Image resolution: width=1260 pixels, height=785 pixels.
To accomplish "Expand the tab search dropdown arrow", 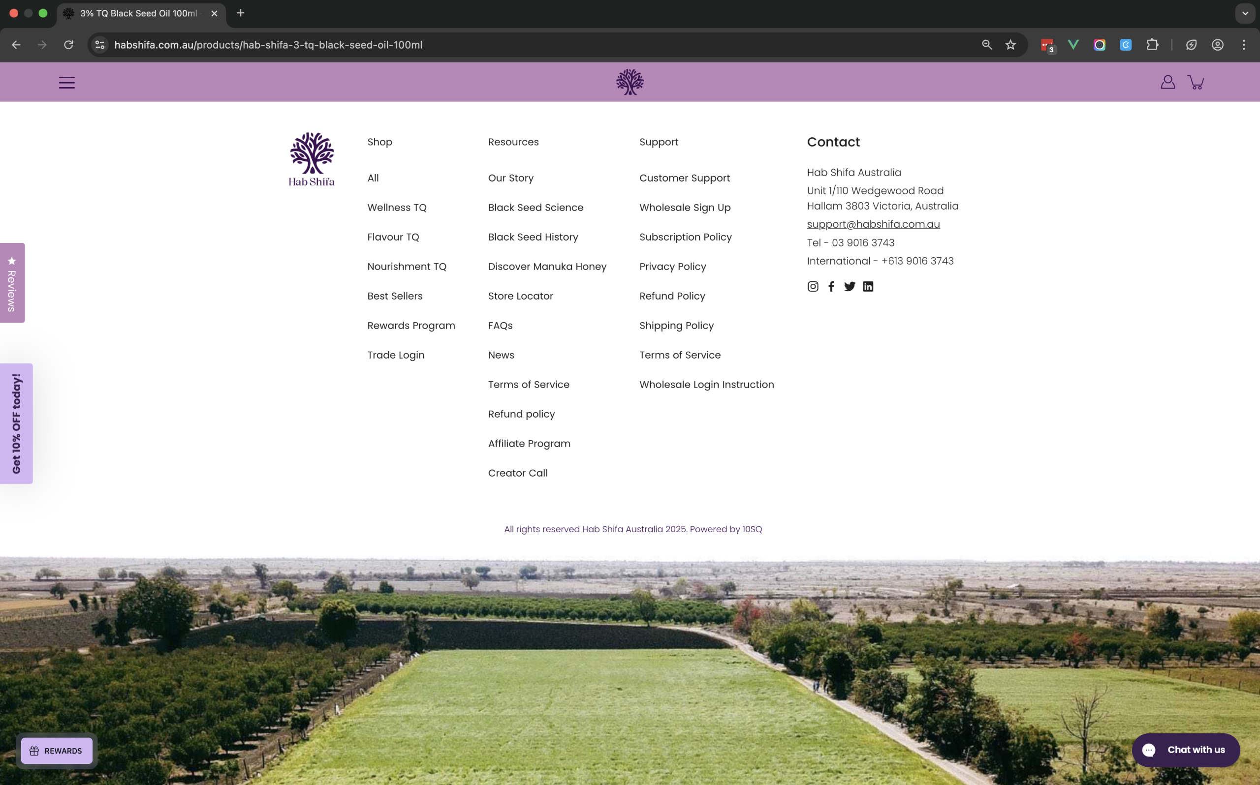I will click(1244, 13).
